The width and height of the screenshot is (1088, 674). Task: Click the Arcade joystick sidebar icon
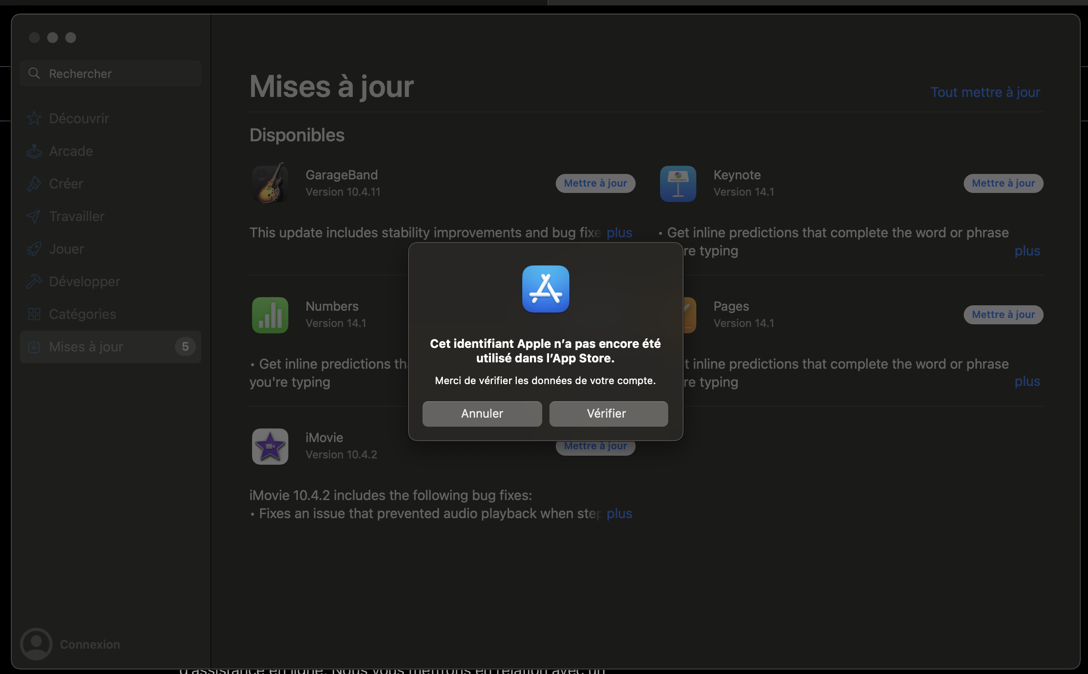(34, 151)
